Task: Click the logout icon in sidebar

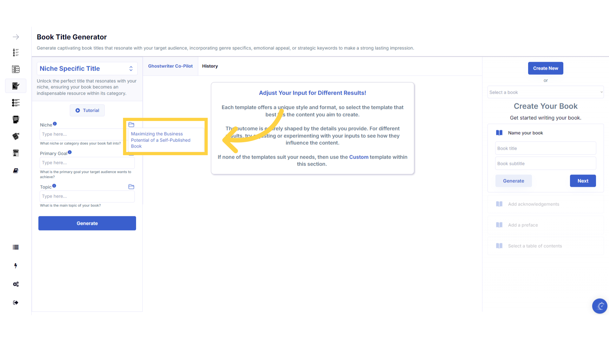Action: click(16, 303)
